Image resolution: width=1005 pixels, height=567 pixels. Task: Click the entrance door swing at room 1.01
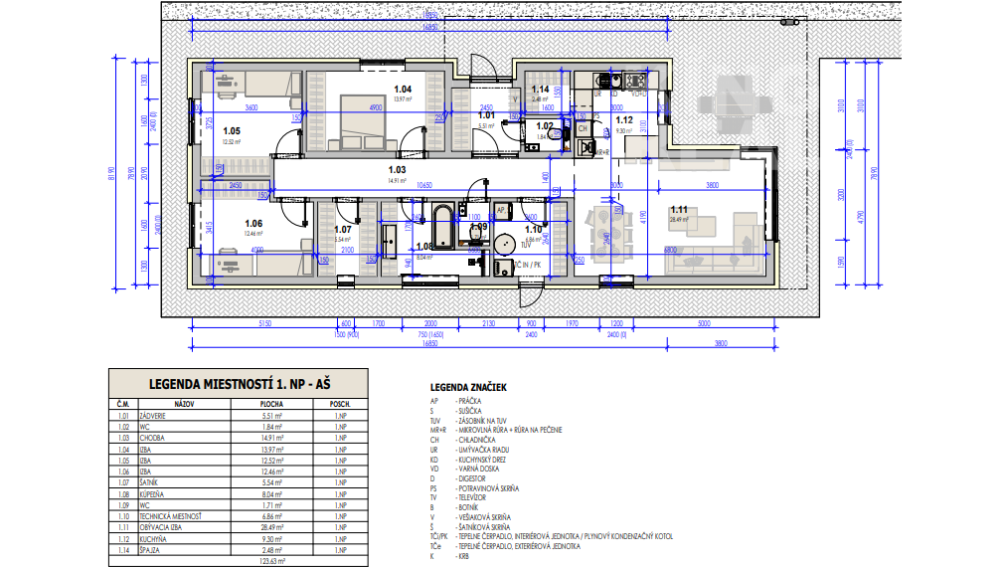(x=484, y=72)
